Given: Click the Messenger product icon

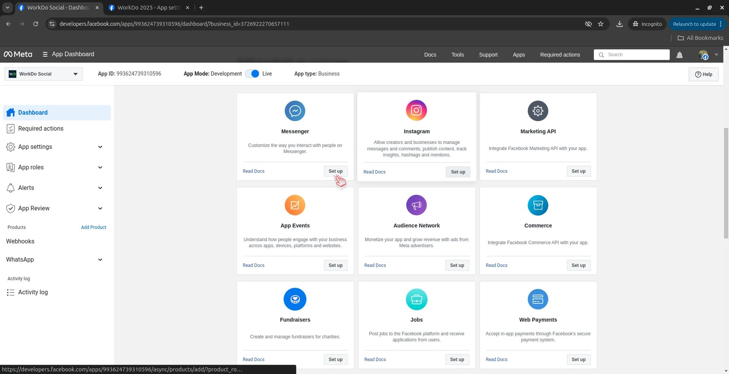Looking at the screenshot, I should pyautogui.click(x=295, y=111).
